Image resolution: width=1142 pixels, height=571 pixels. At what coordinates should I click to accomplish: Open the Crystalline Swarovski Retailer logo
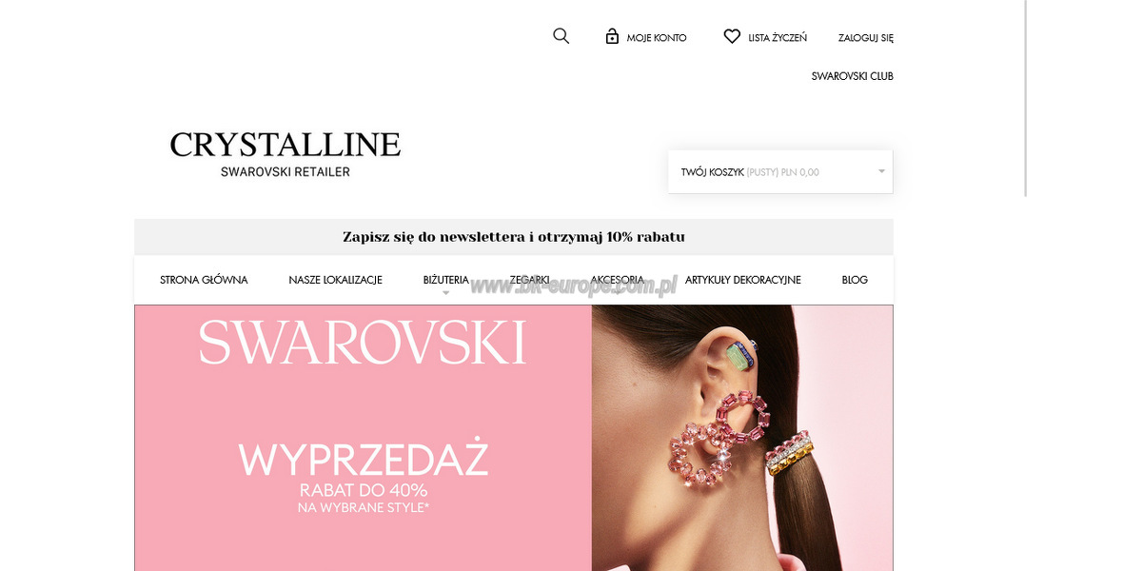pos(285,154)
